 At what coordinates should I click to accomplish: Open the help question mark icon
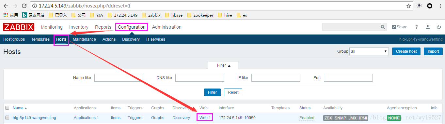pyautogui.click(x=417, y=27)
